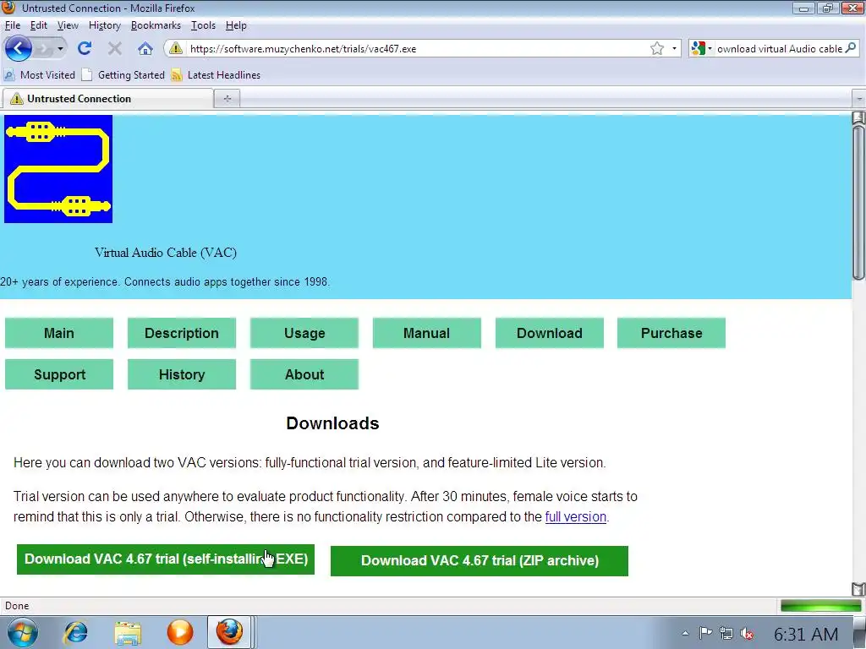This screenshot has height=649, width=866.
Task: Open Windows Explorer folder from taskbar
Action: [x=128, y=632]
